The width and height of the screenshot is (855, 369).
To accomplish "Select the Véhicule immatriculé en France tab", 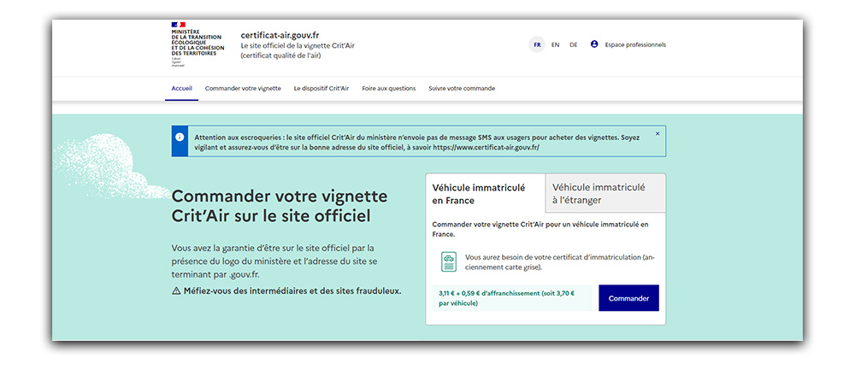I will click(x=486, y=194).
